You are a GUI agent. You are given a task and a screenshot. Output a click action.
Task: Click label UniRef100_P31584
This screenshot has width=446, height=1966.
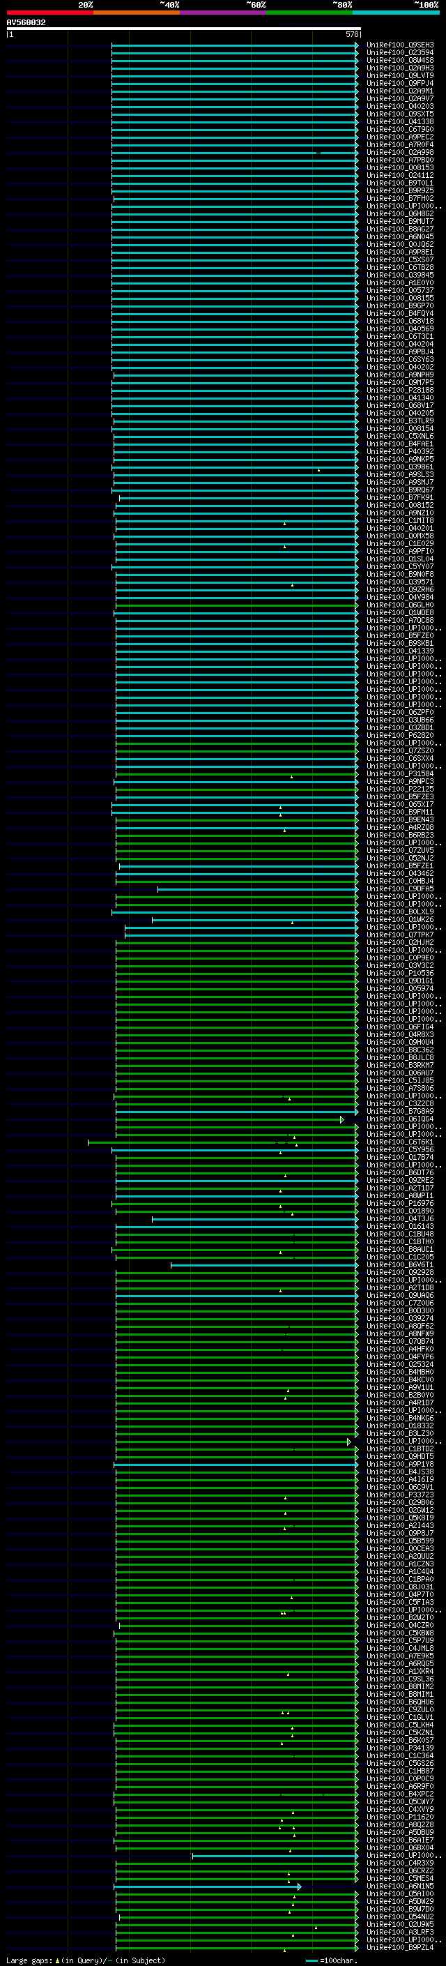tap(399, 774)
